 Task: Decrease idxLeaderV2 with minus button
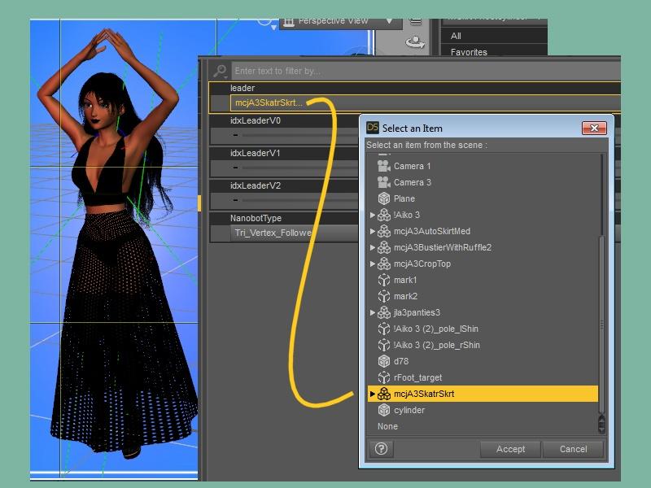[235, 200]
